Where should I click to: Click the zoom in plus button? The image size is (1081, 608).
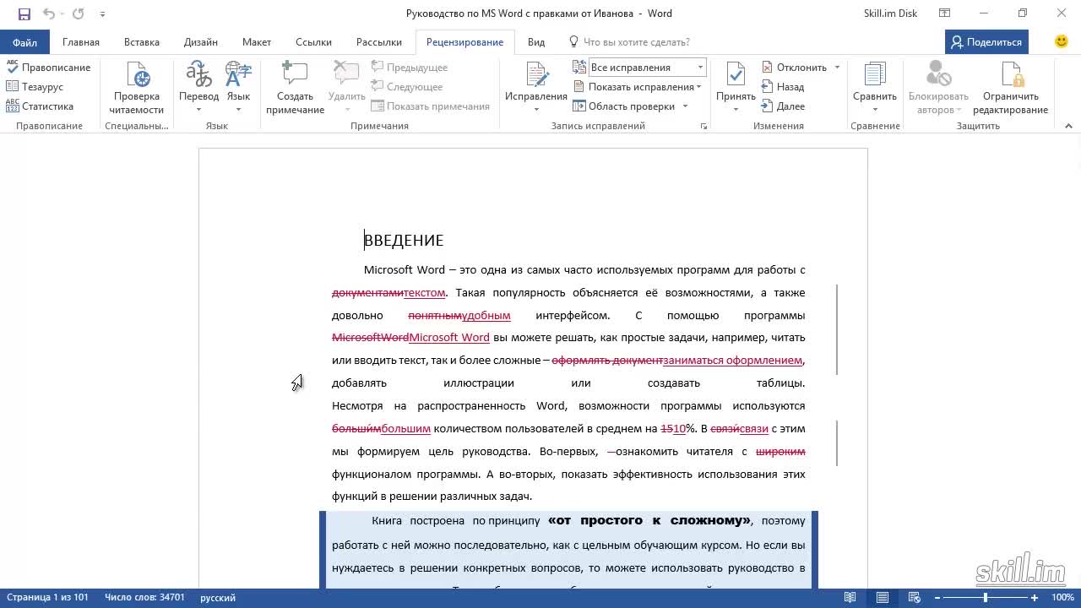pyautogui.click(x=1035, y=598)
